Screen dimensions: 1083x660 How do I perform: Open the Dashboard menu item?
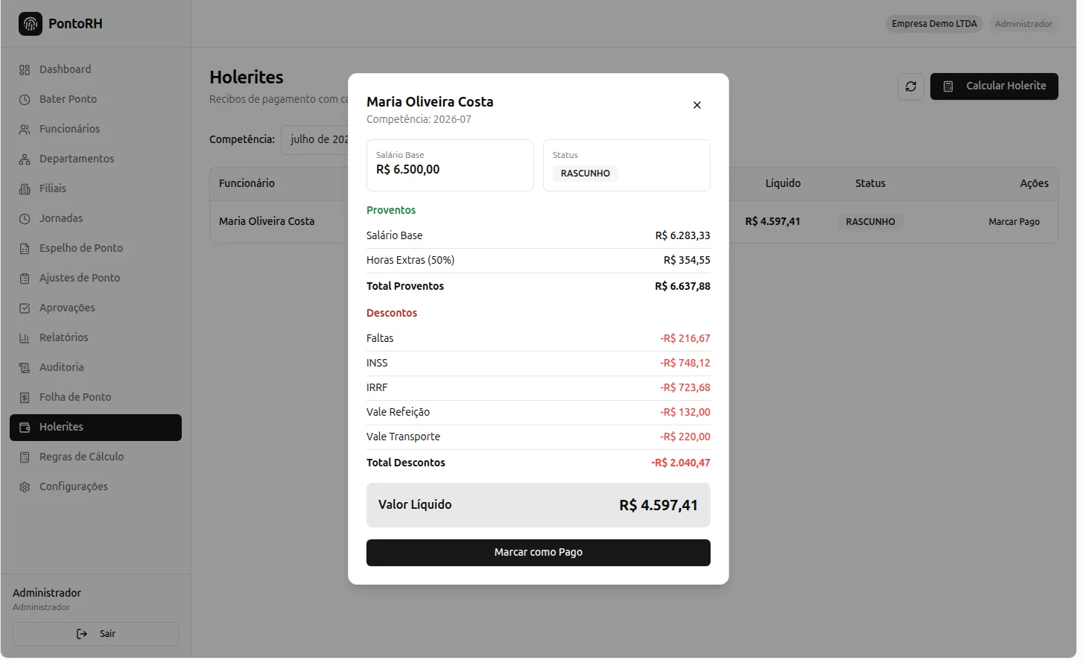click(95, 69)
